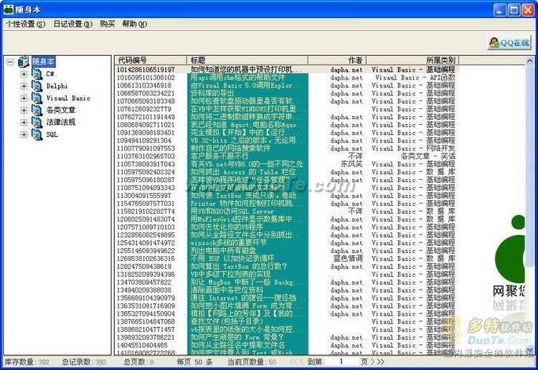Click code 1103763102965703 cell

click(x=146, y=156)
